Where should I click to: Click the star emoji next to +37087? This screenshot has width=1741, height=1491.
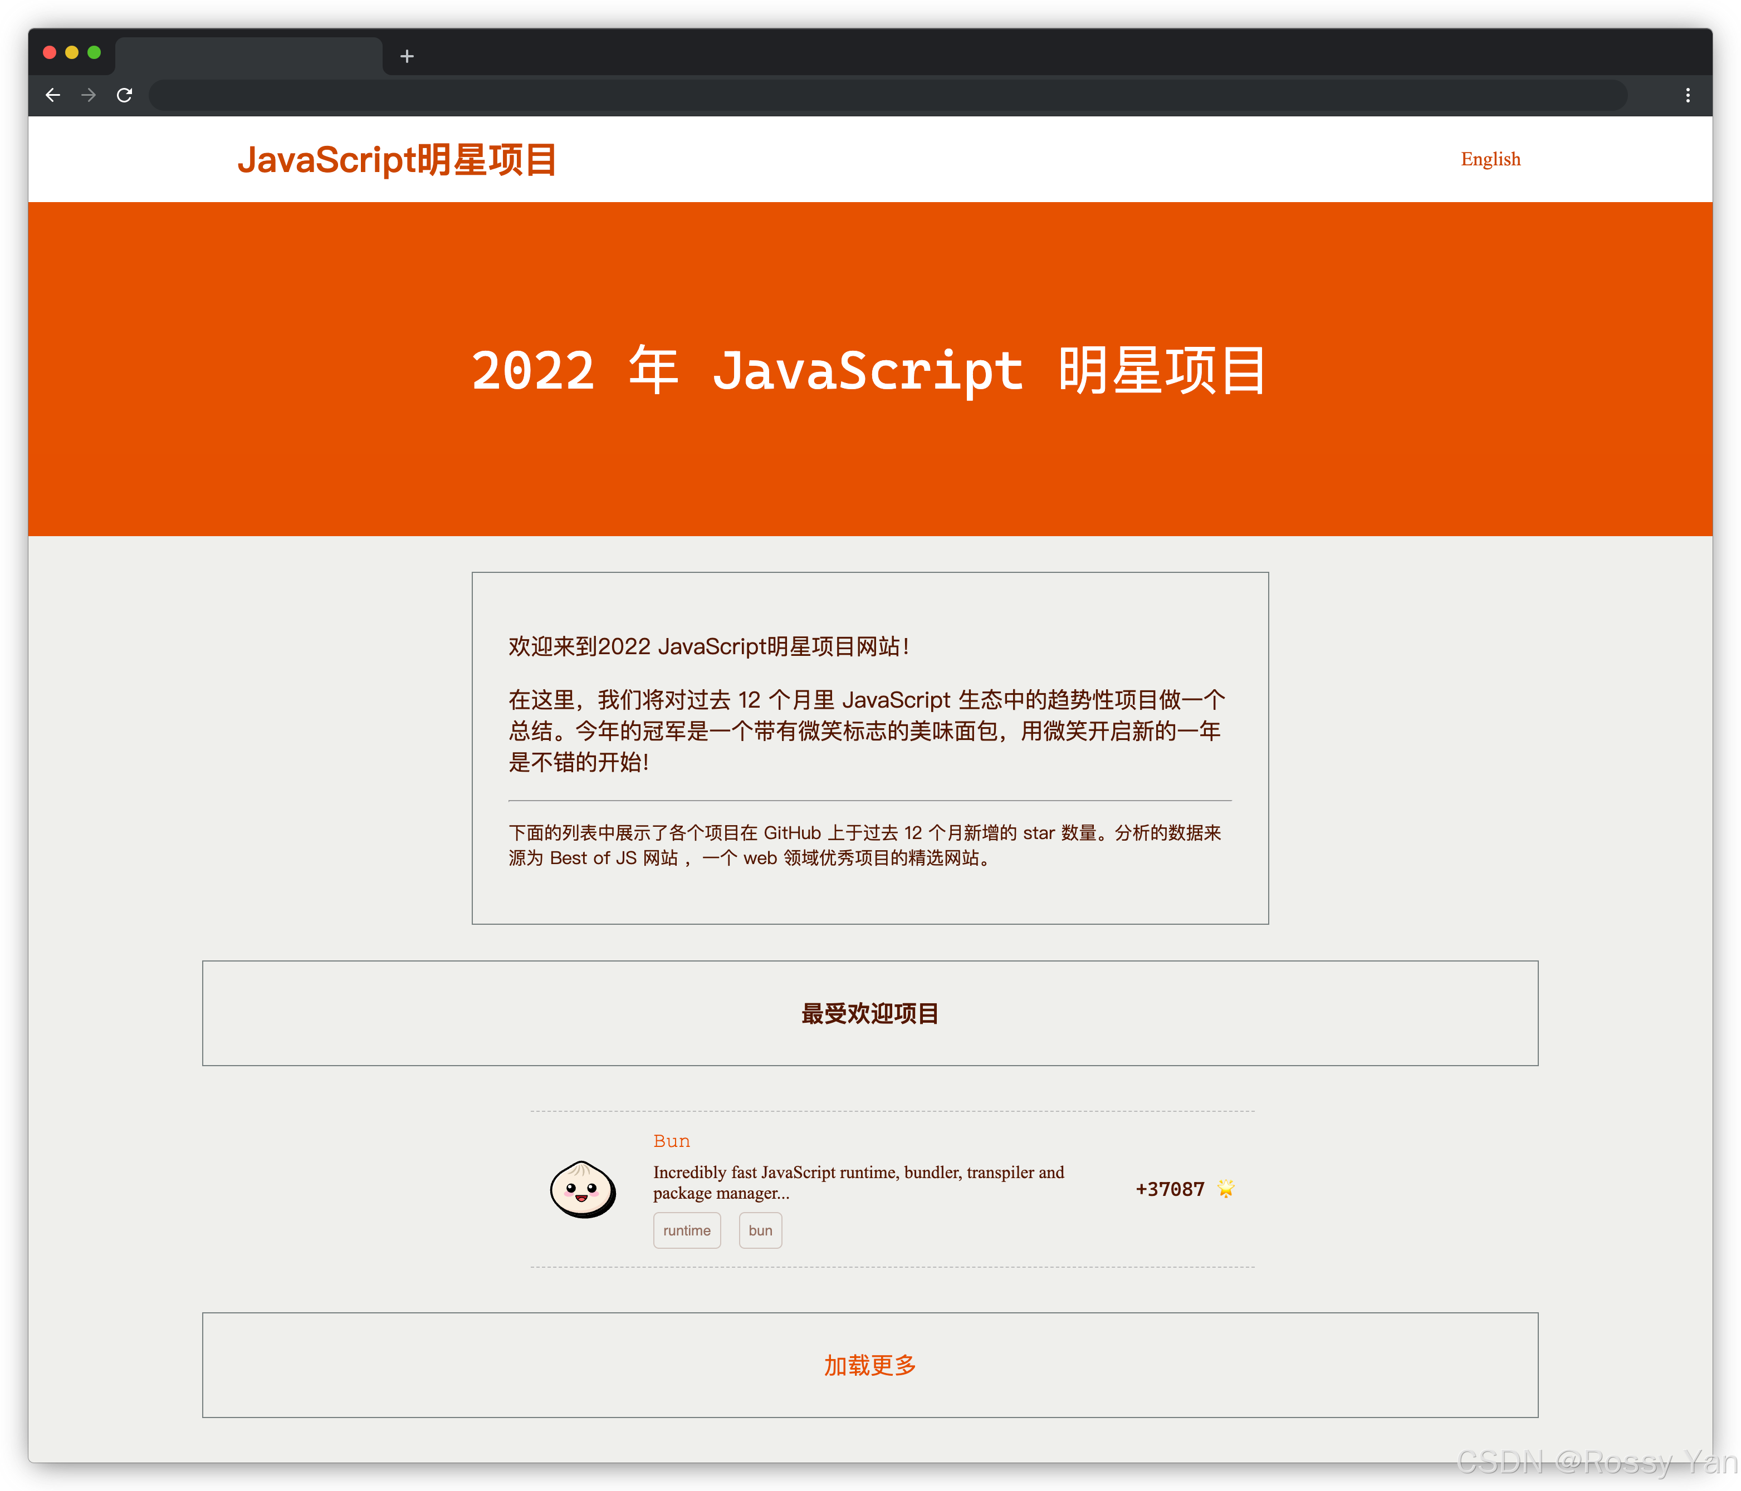tap(1227, 1188)
